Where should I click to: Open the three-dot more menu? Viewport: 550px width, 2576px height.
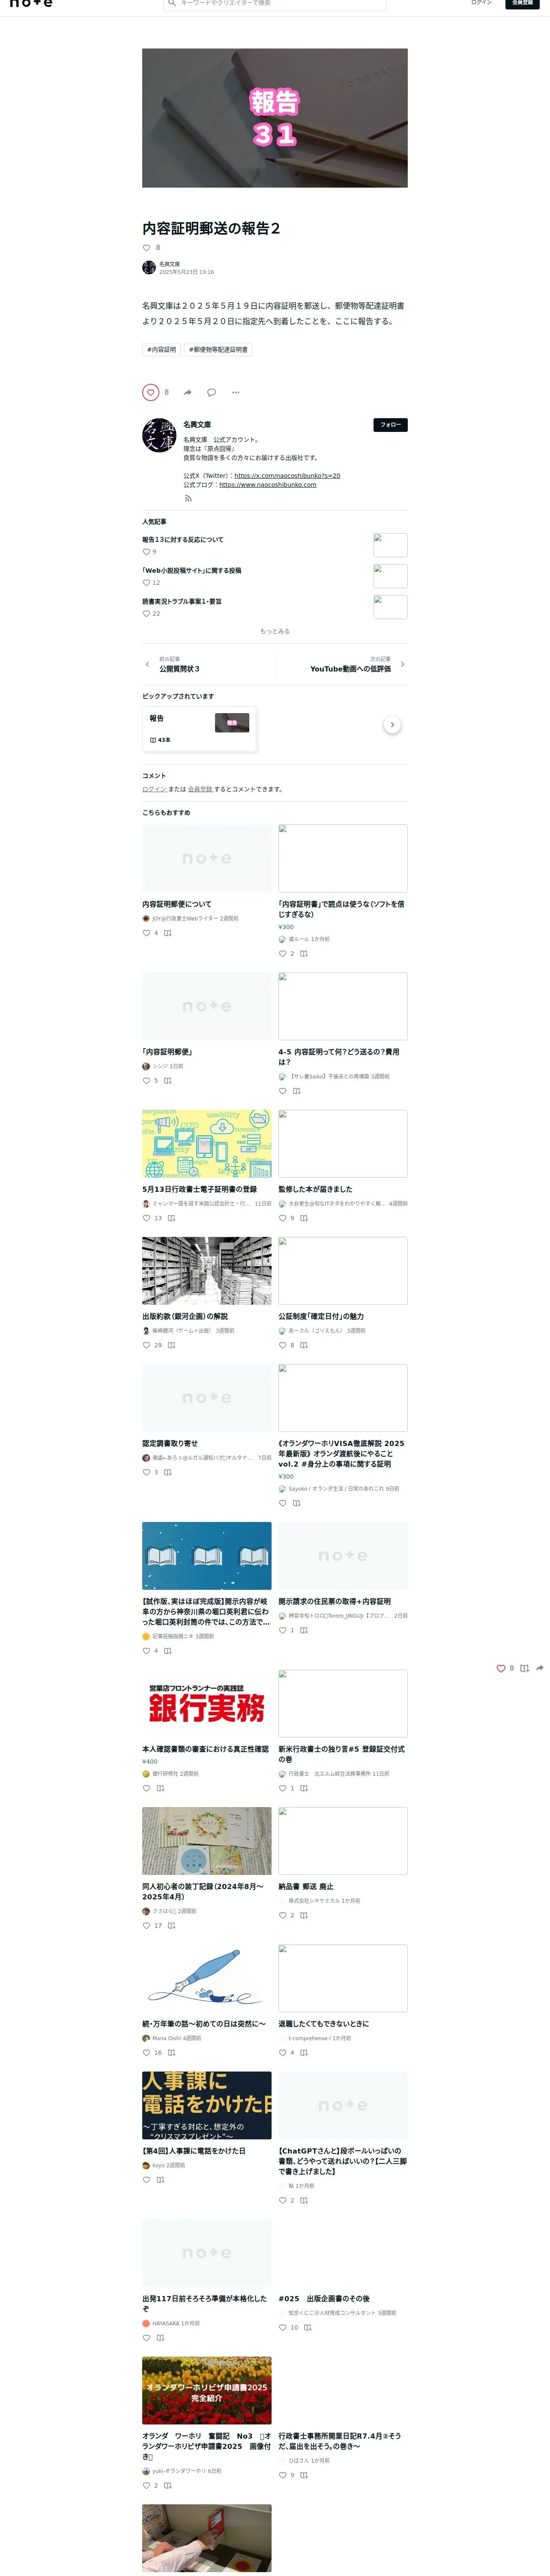tap(236, 392)
